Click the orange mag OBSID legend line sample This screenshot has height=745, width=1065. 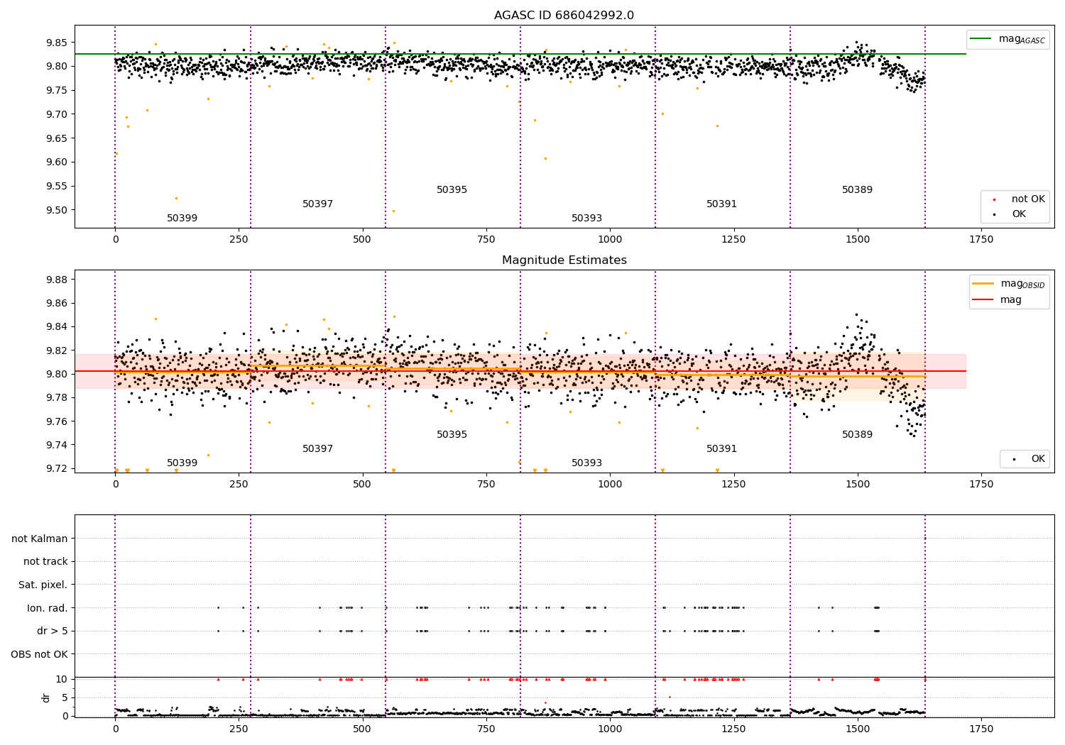[x=984, y=284]
